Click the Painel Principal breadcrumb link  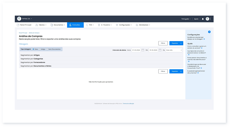(23, 33)
